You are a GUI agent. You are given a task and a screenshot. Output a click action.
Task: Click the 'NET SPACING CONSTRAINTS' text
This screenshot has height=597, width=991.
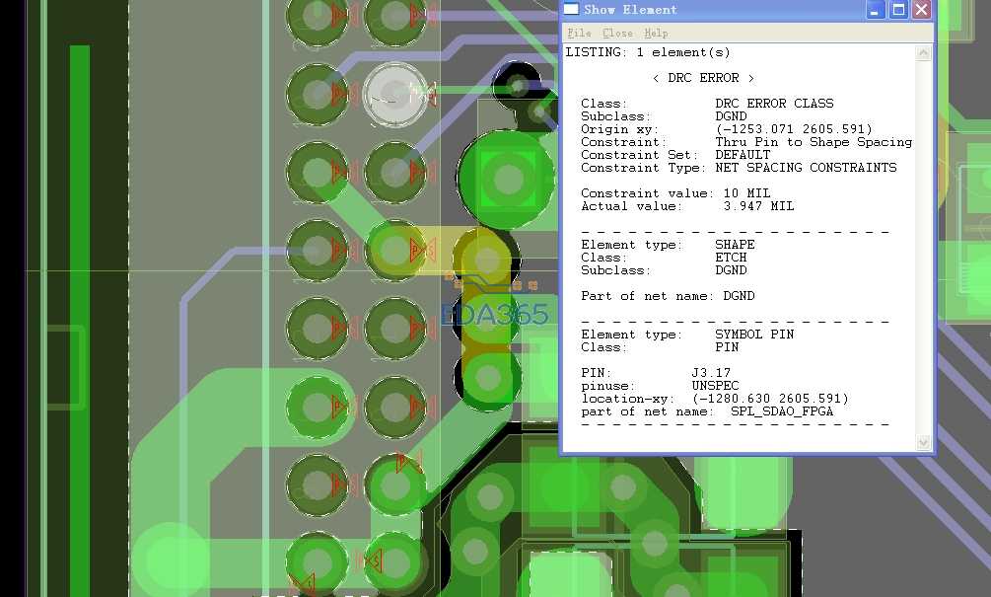[x=806, y=168]
